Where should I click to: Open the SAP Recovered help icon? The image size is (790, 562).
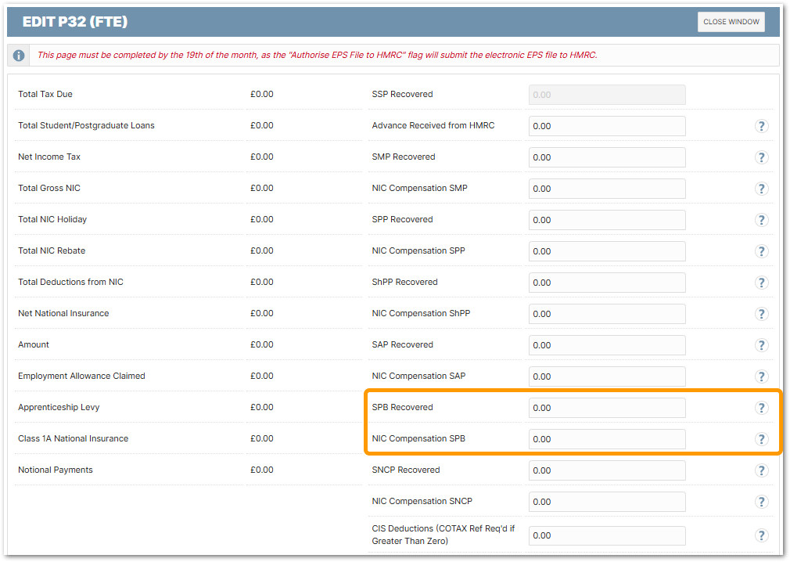point(761,345)
